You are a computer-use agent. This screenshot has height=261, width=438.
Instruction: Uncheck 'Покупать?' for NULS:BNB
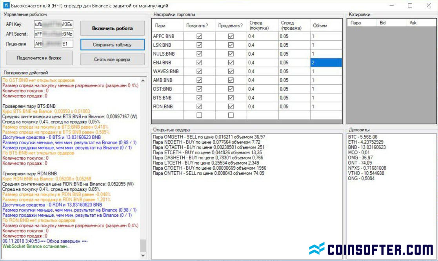coord(199,54)
